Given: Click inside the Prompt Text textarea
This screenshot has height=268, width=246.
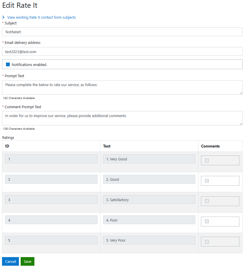Looking at the screenshot, I should pyautogui.click(x=122, y=88).
